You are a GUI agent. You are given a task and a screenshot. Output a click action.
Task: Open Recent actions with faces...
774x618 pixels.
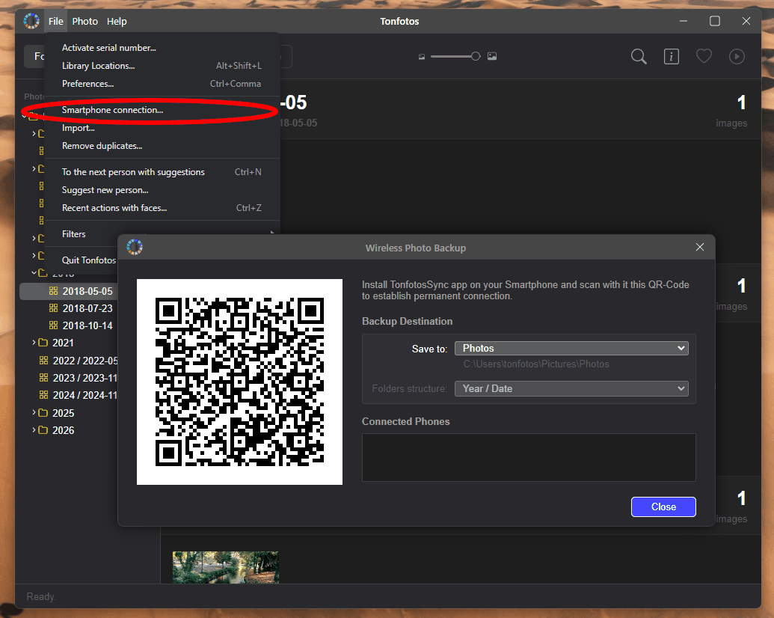pyautogui.click(x=162, y=208)
